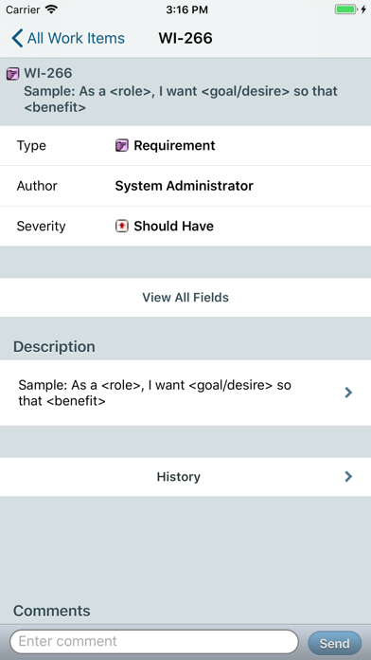Screen dimensions: 371x660
Task: Tap the WI-266 navigation title
Action: 185,38
